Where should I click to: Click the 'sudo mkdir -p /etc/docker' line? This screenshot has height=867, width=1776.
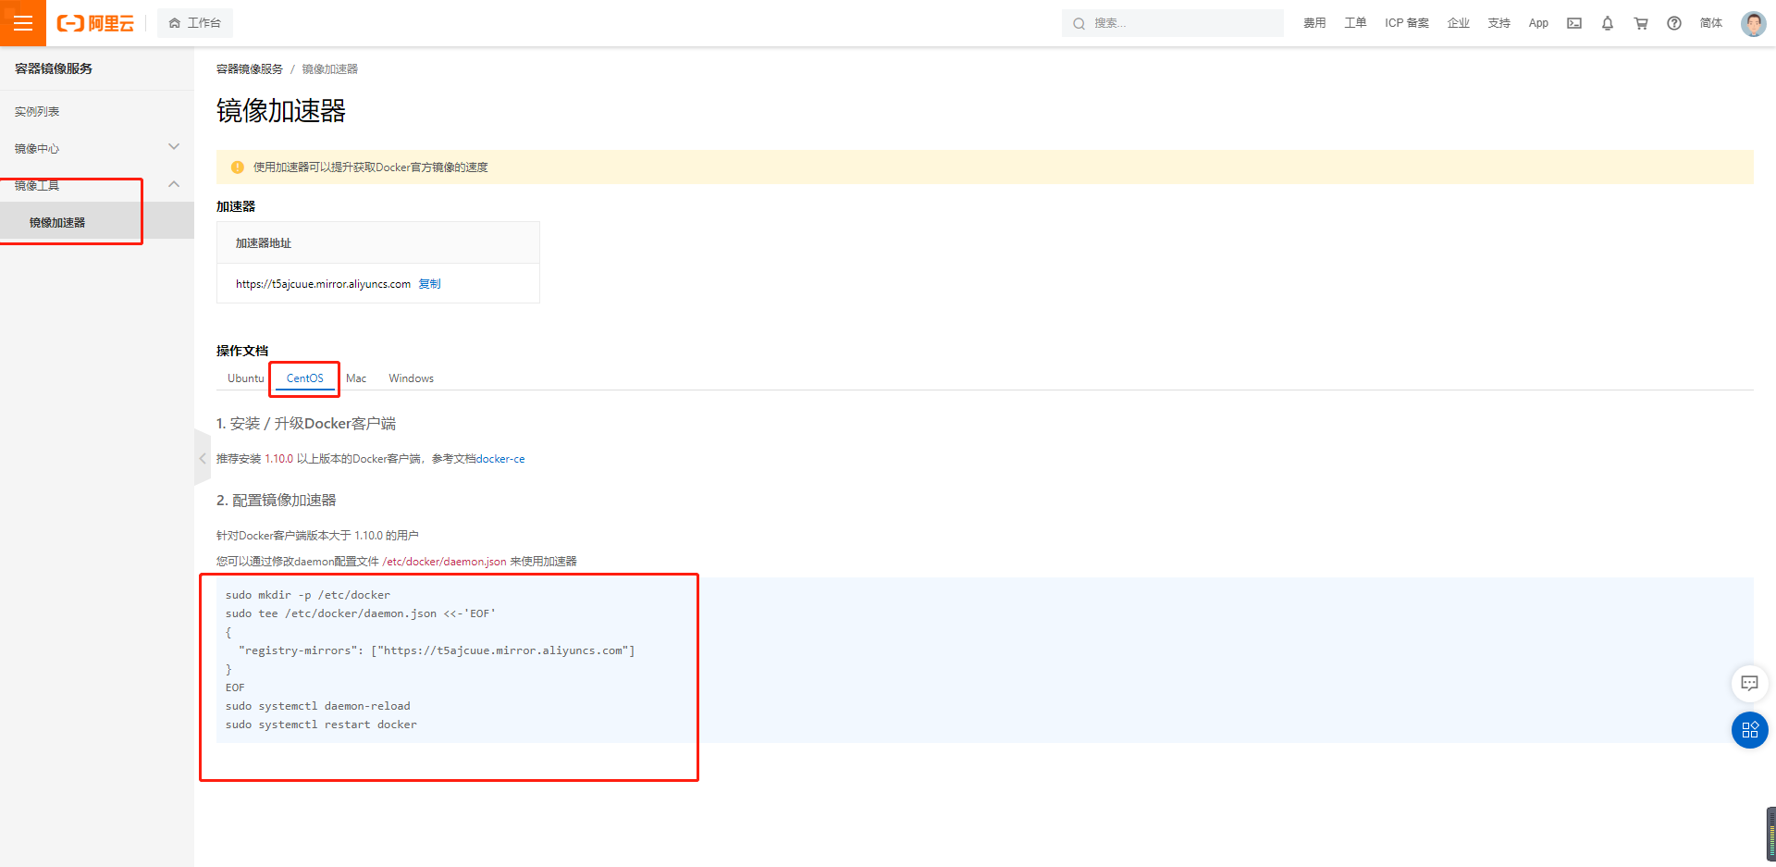pos(308,595)
